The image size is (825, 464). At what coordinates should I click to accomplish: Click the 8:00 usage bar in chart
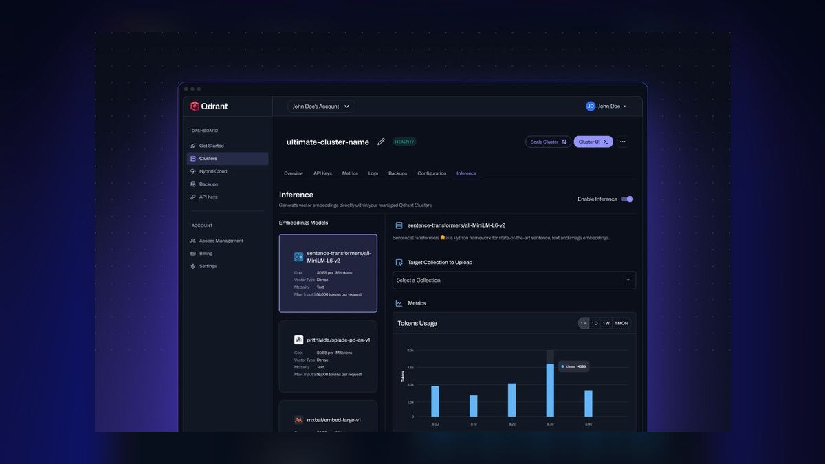coord(435,401)
